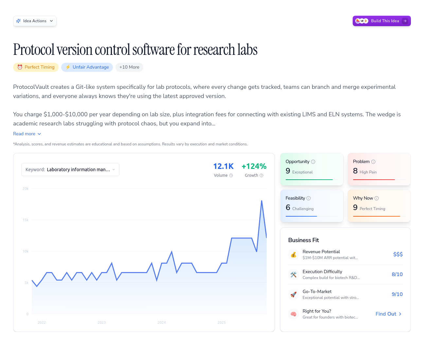Click the info icon next to Problem

(373, 162)
